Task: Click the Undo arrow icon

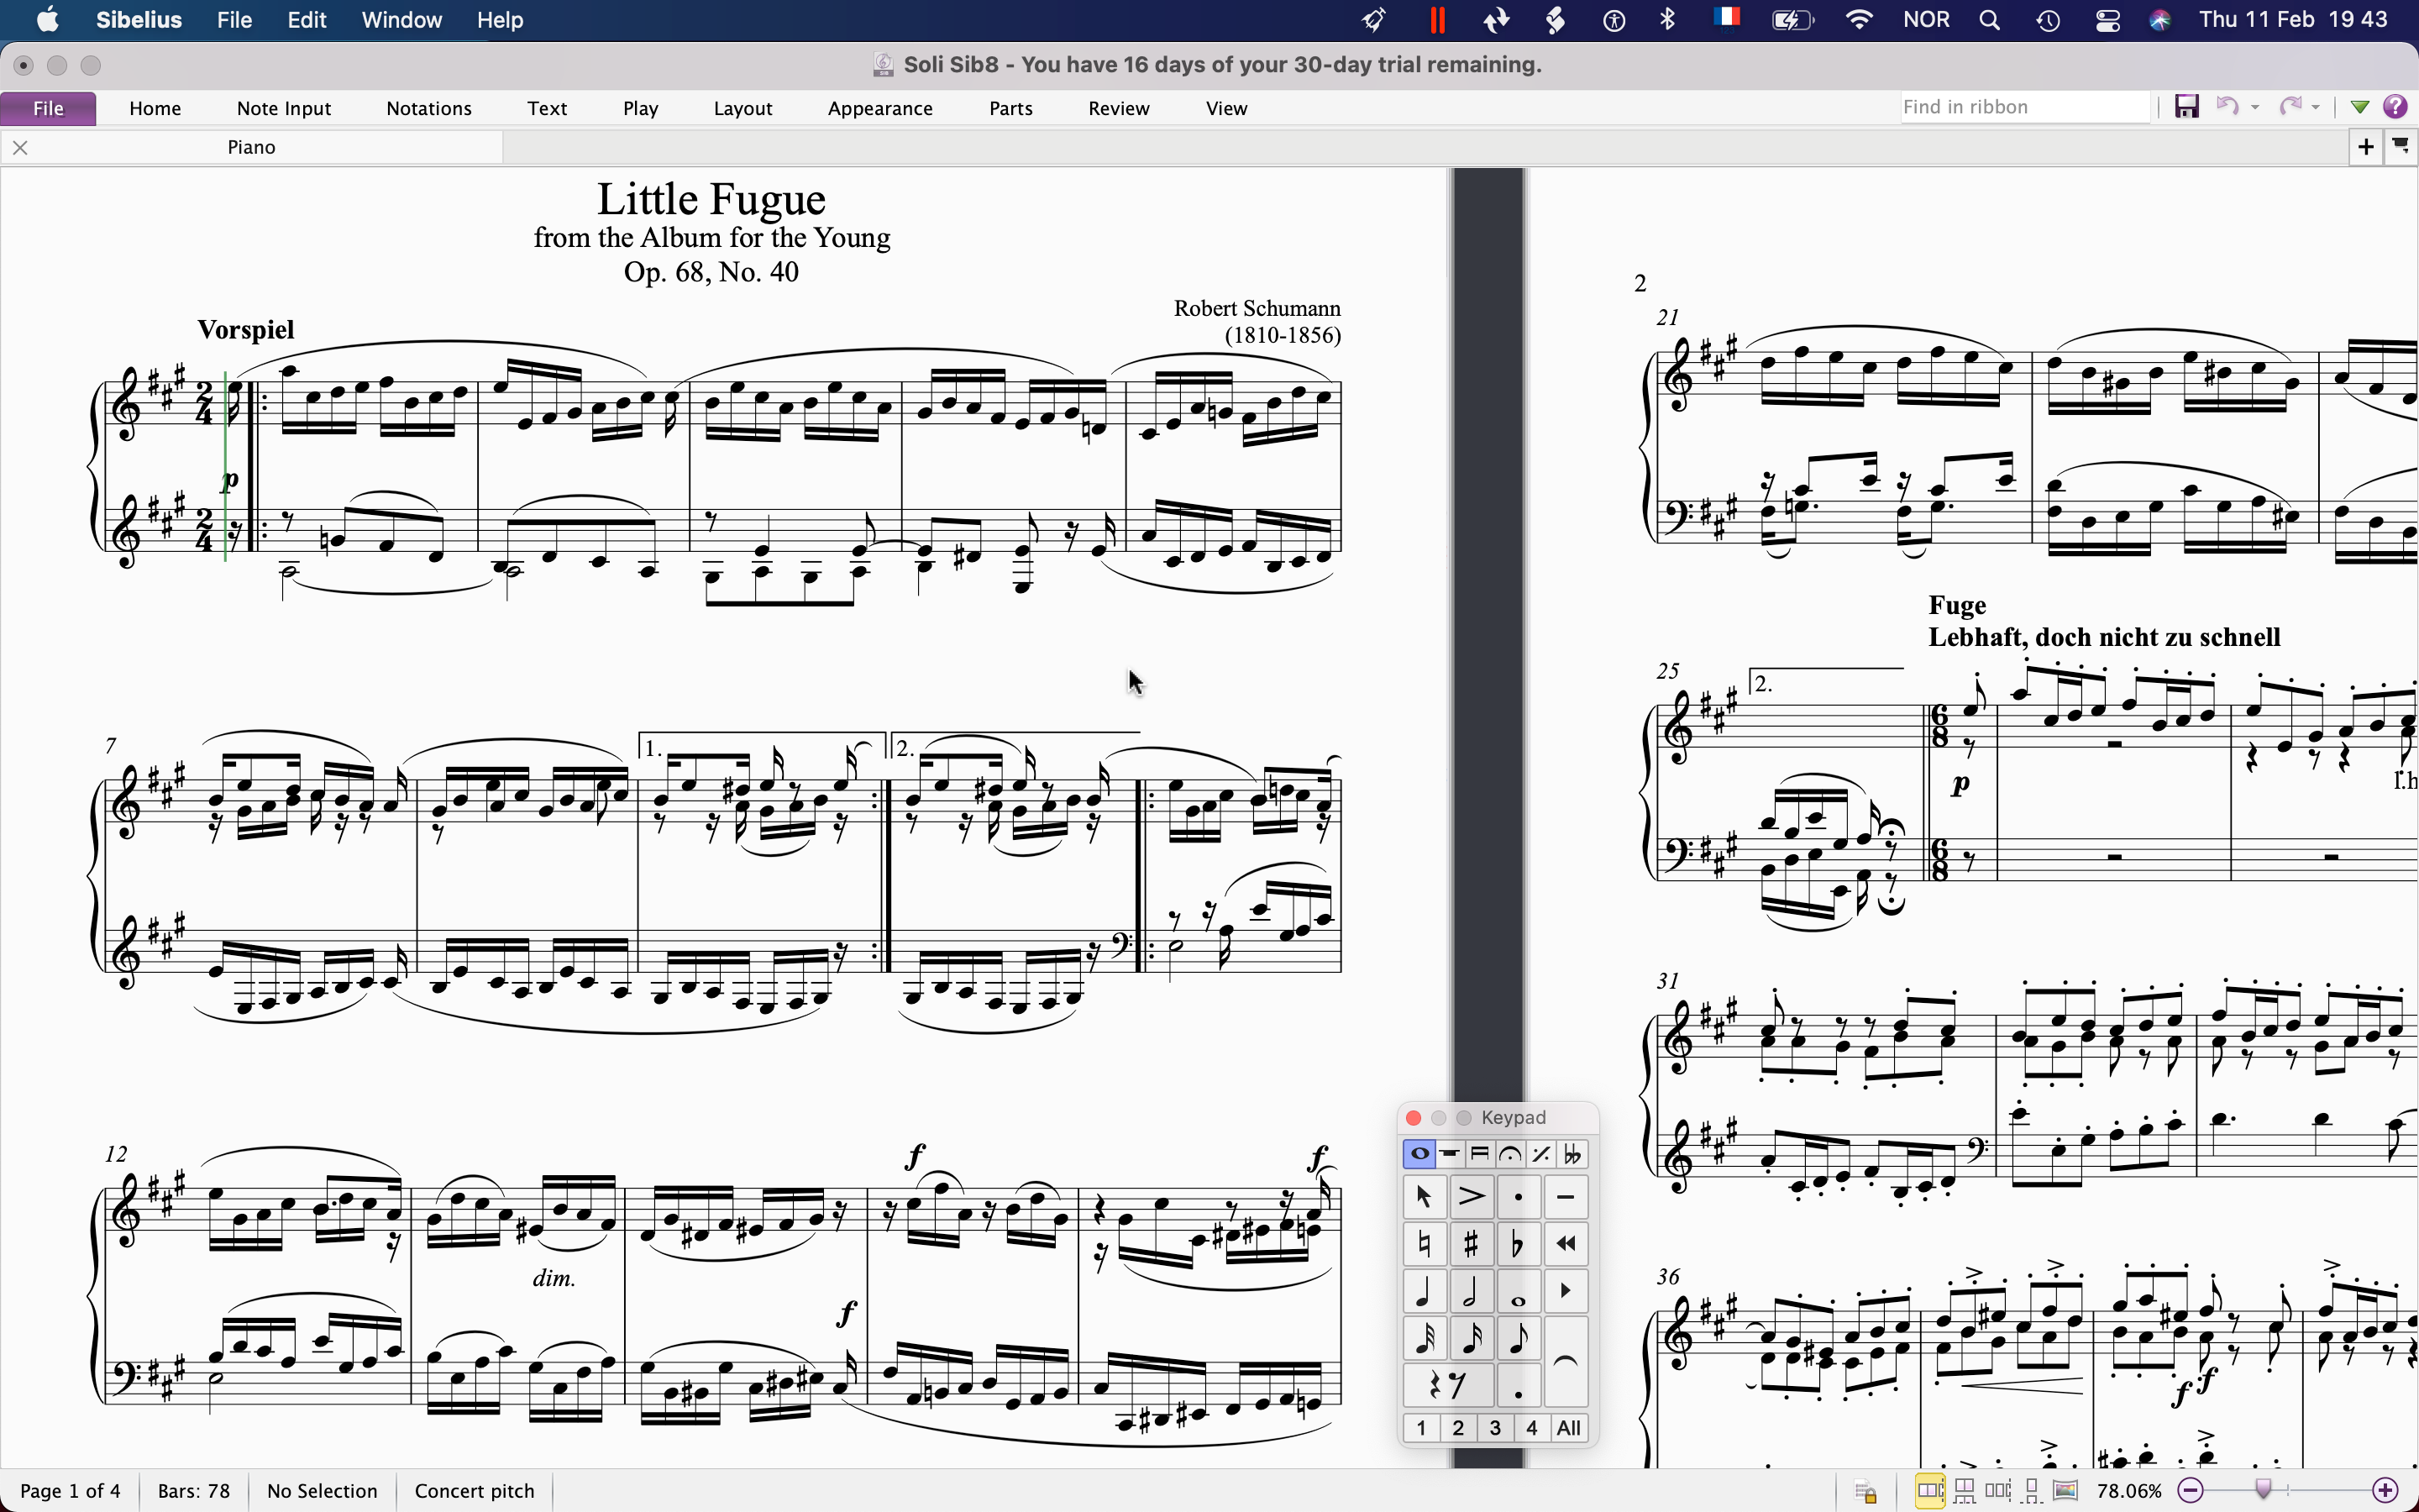Action: pos(2227,107)
